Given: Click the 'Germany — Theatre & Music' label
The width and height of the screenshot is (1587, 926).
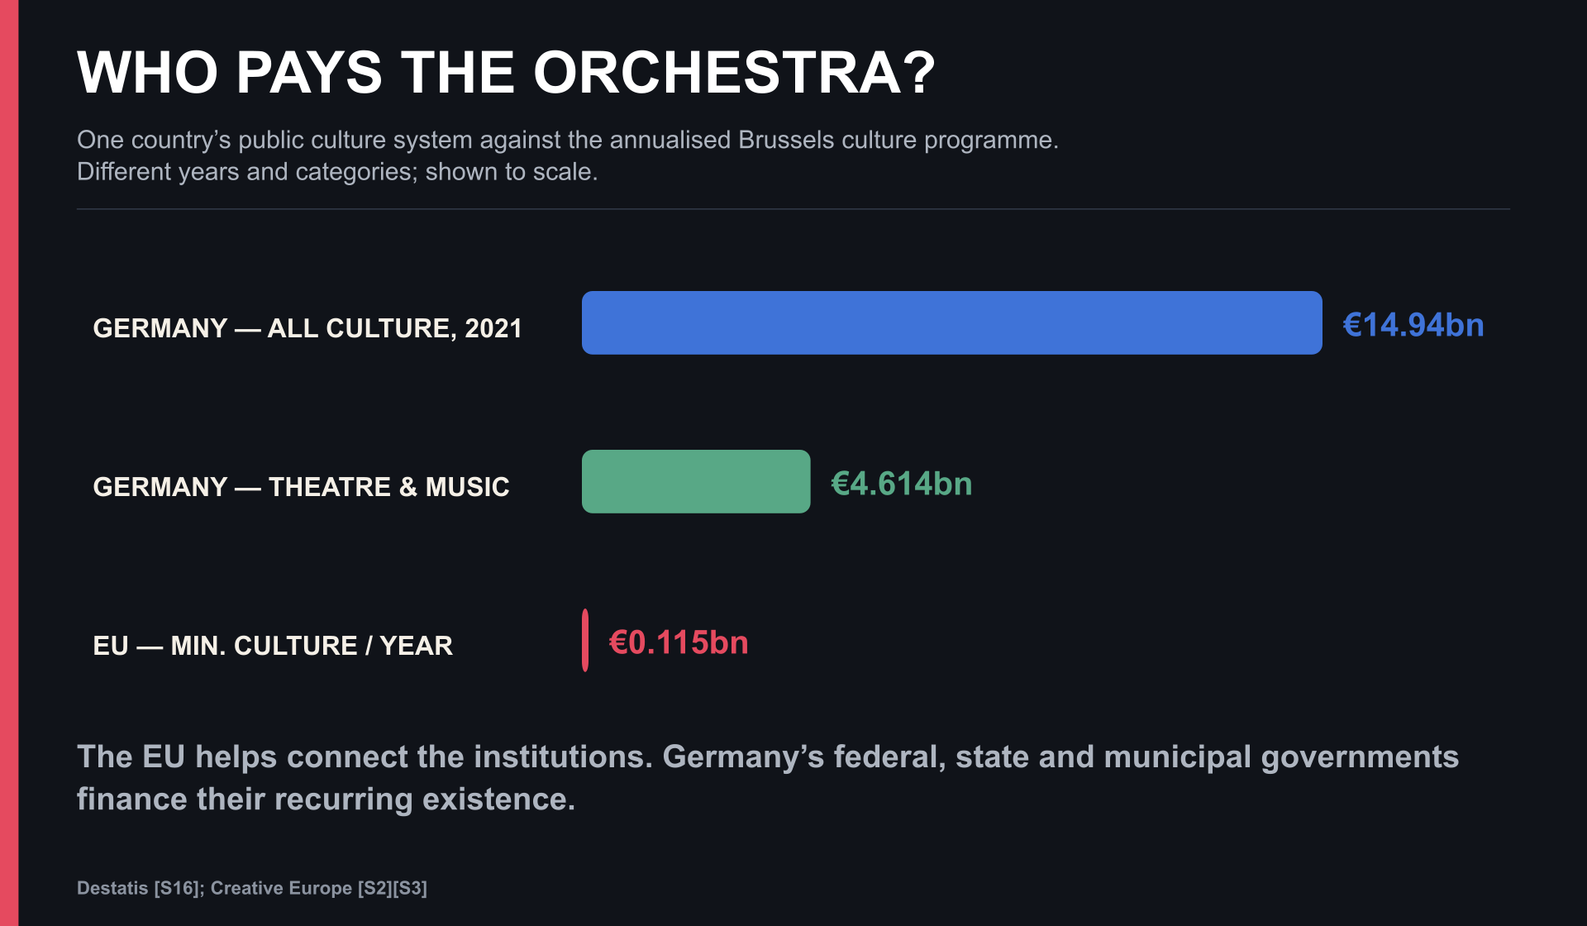Looking at the screenshot, I should click(301, 487).
